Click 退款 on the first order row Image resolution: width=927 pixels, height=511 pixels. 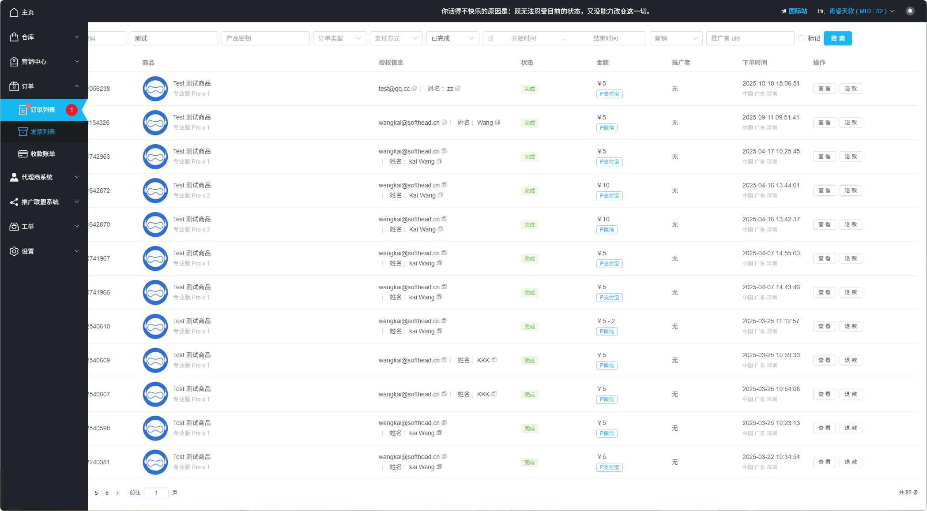coord(850,89)
